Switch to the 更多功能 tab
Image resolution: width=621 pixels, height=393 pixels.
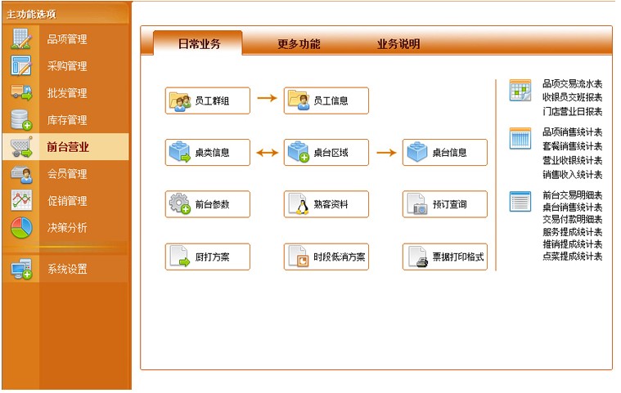[x=299, y=43]
